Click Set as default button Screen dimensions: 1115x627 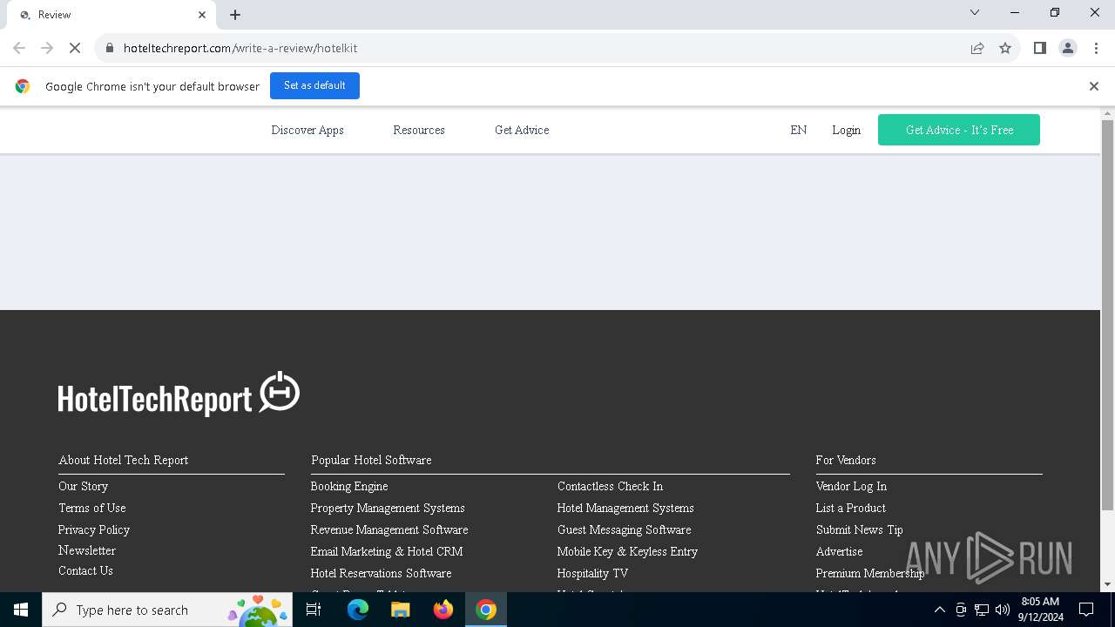314,85
